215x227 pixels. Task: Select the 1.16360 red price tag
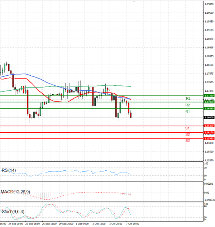point(209,126)
